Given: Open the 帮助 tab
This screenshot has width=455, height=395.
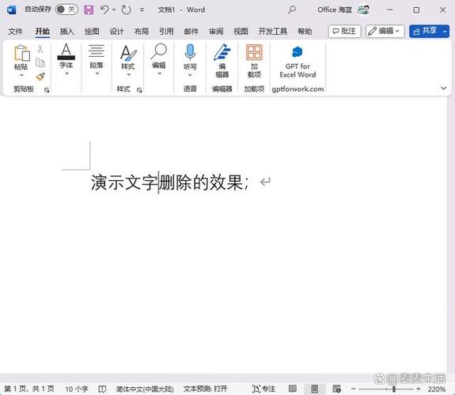Looking at the screenshot, I should click(x=305, y=32).
